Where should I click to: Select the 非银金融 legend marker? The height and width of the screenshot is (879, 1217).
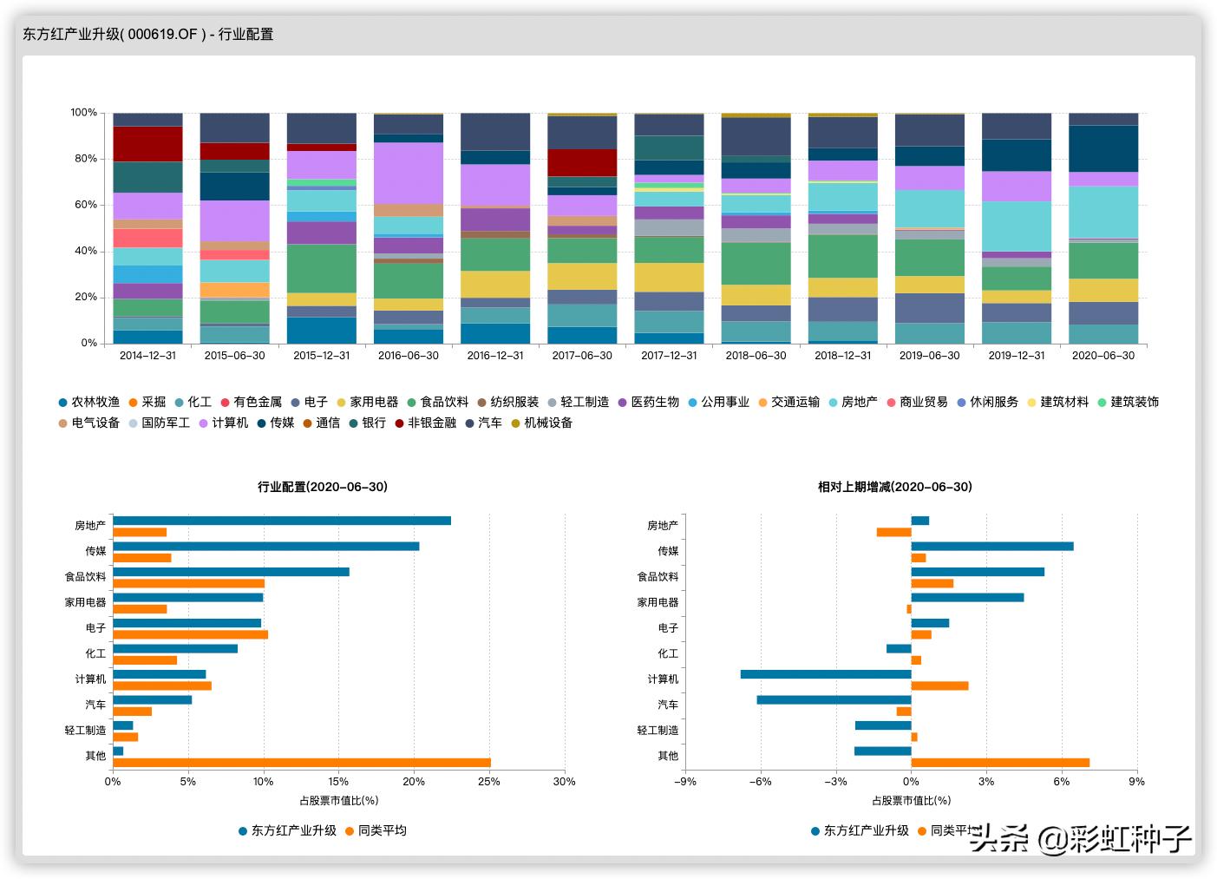[397, 423]
